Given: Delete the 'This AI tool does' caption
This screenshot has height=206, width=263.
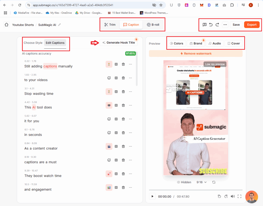Looking at the screenshot, I should click(123, 105).
